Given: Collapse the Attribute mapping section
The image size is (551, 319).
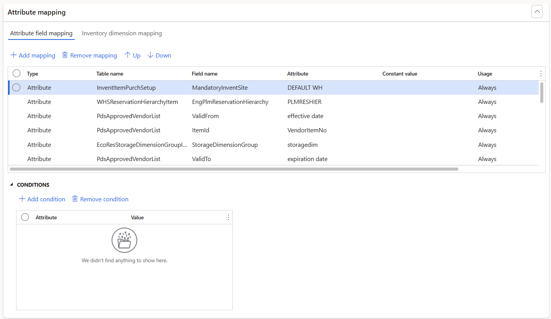Looking at the screenshot, I should coord(537,12).
